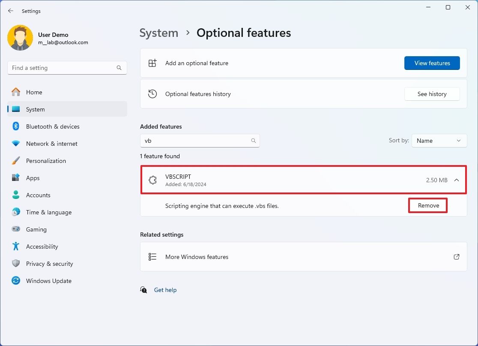Click the VBSCRIPT feature puzzle icon
Viewport: 478px width, 346px height.
[x=152, y=180]
